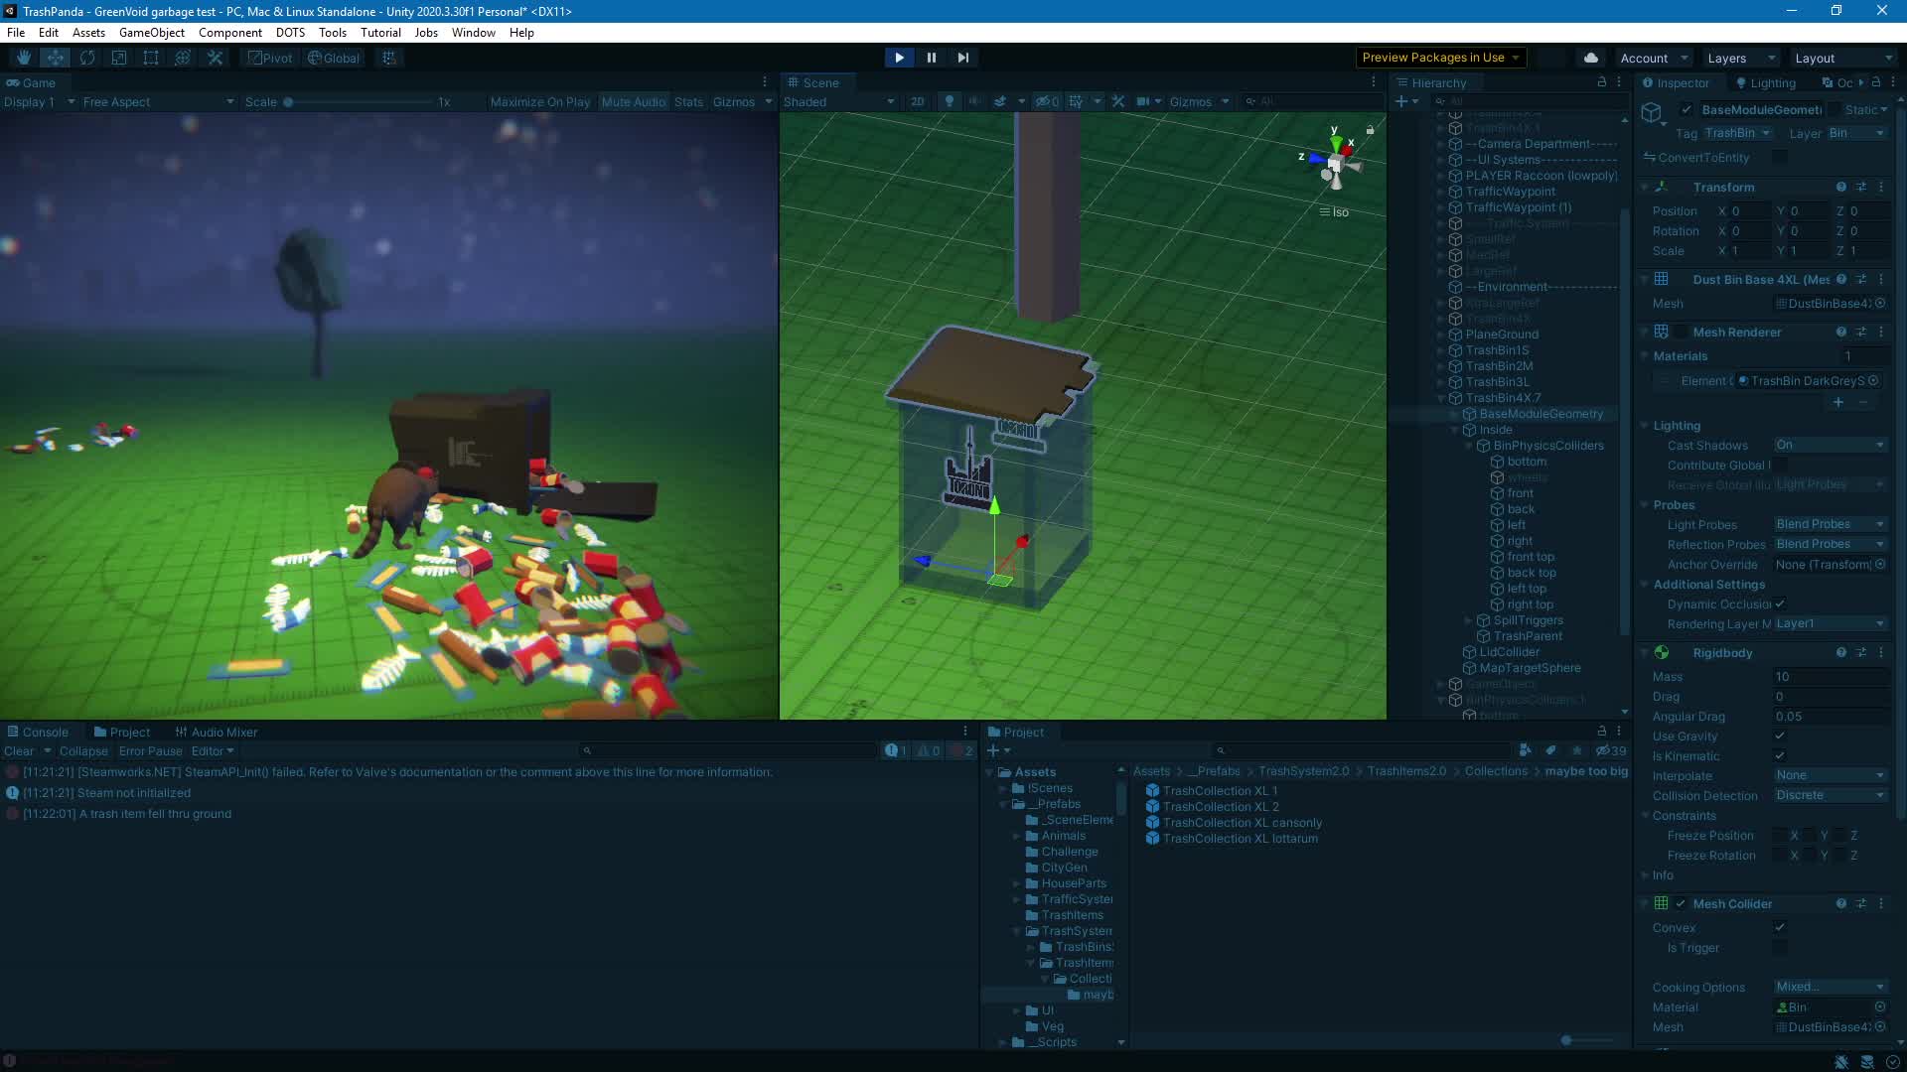Select the Rect transform tool
Screen dimensions: 1907x1072
[x=151, y=58]
